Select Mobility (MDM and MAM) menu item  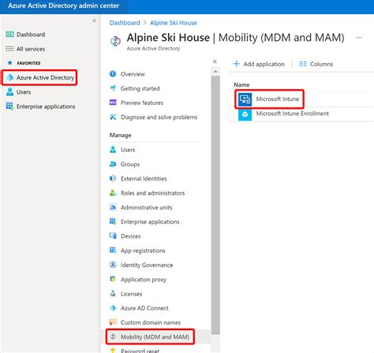point(155,337)
